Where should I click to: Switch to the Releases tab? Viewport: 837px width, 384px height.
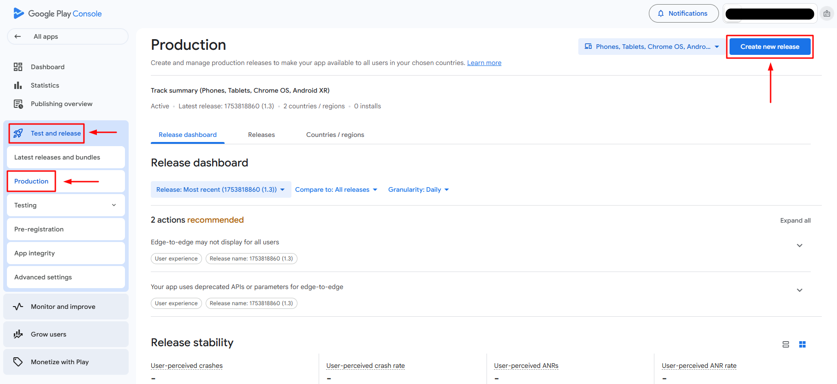(261, 135)
